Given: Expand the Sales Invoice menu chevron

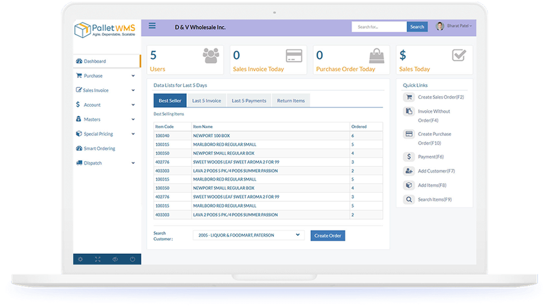Looking at the screenshot, I should click(133, 90).
